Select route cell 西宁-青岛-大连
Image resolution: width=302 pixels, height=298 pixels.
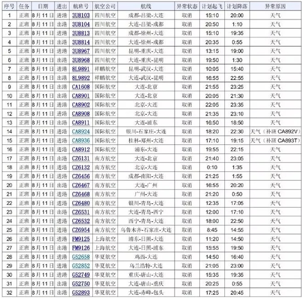coord(146,221)
